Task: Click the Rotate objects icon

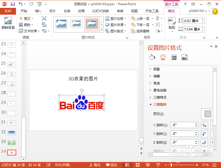Action: pos(158,31)
